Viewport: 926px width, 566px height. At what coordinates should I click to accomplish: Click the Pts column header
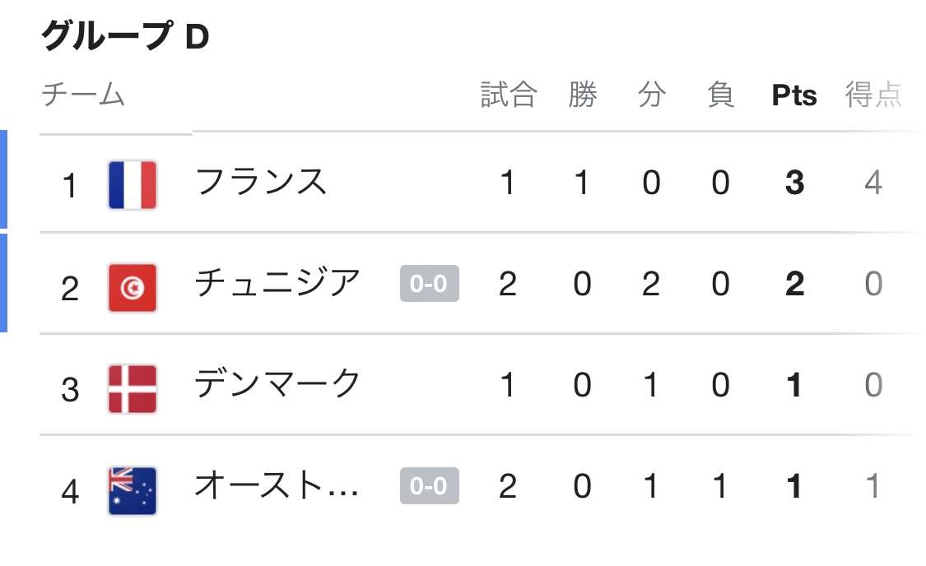pyautogui.click(x=794, y=95)
